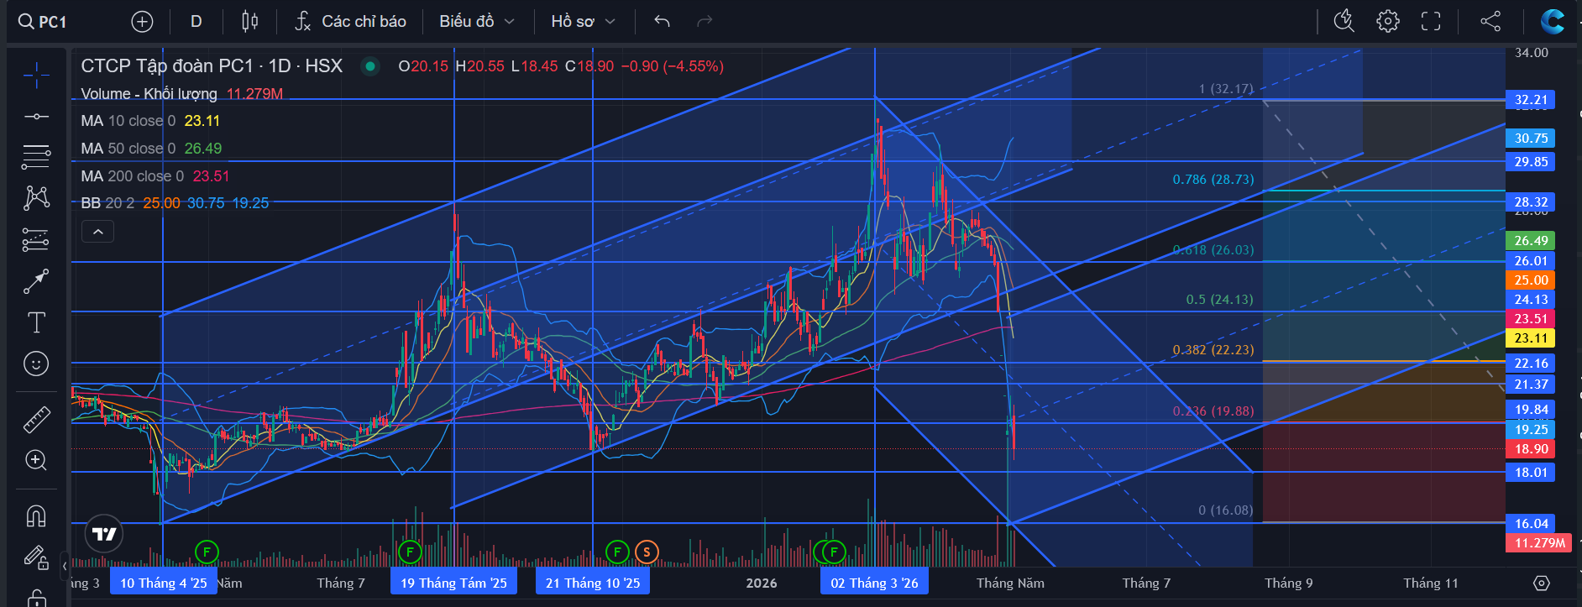
Task: Click the 30.75 Bollinger upper price label
Action: [x=1531, y=139]
